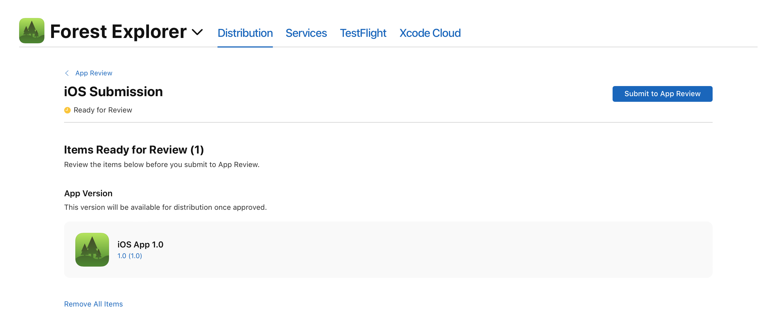
Task: Click the Items Ready for Review (1) heading
Action: (x=134, y=150)
